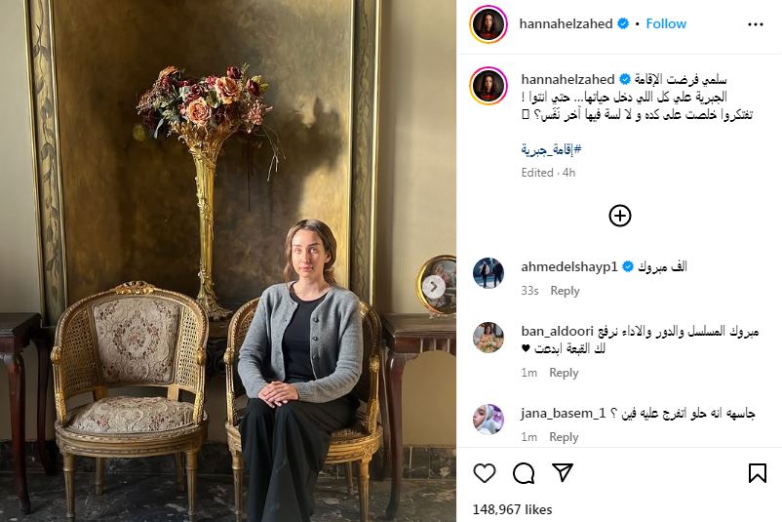The width and height of the screenshot is (782, 522).
Task: Click the ahmedelshayp1 username
Action: pos(569,267)
